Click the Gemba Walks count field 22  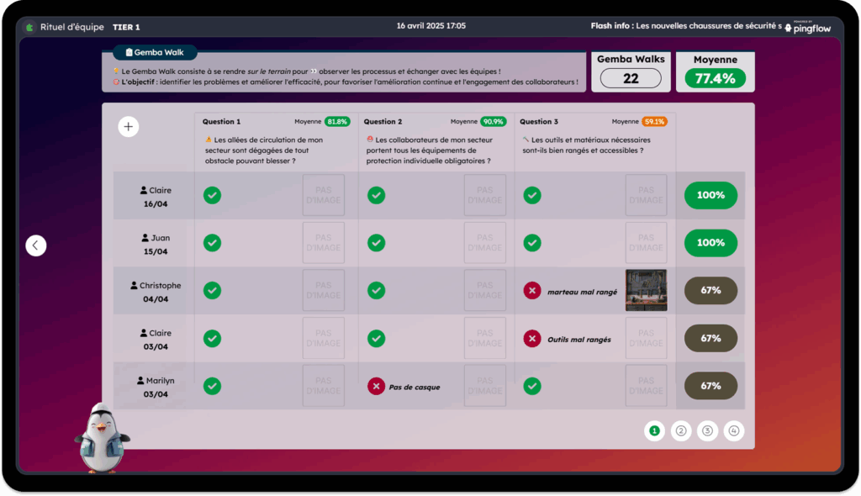[631, 78]
